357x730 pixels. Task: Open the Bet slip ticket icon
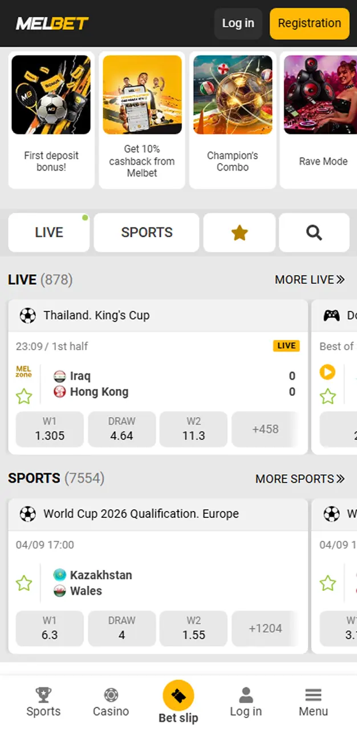click(x=178, y=696)
